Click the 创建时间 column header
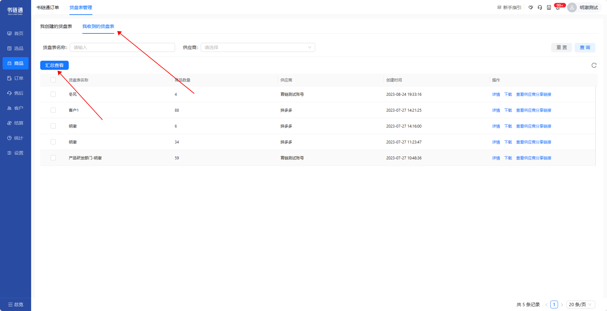The height and width of the screenshot is (311, 607). (394, 80)
